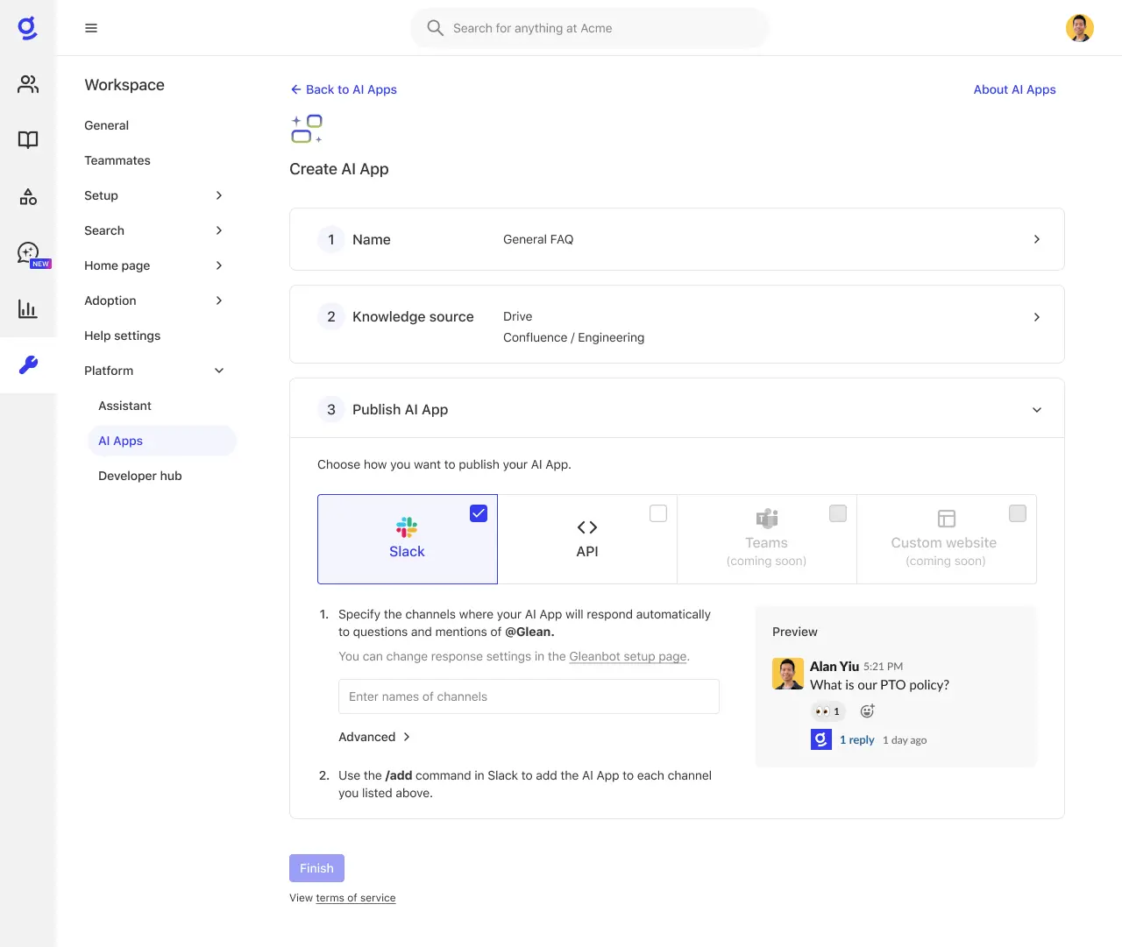Select Developer hub under Platform

tap(140, 476)
